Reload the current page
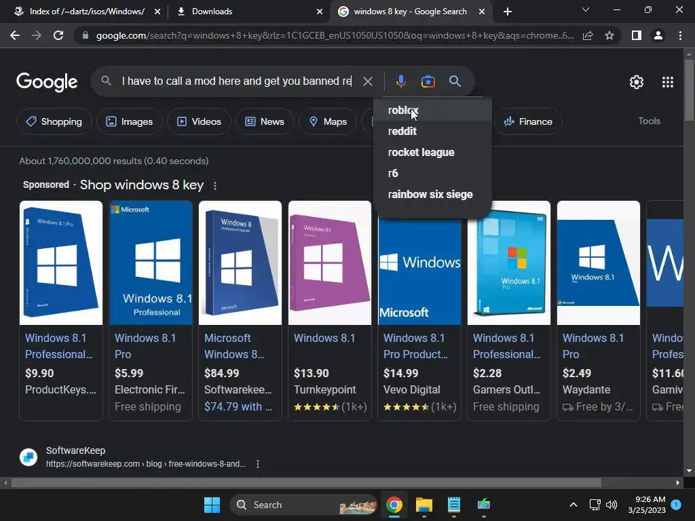The image size is (695, 521). pyautogui.click(x=58, y=35)
